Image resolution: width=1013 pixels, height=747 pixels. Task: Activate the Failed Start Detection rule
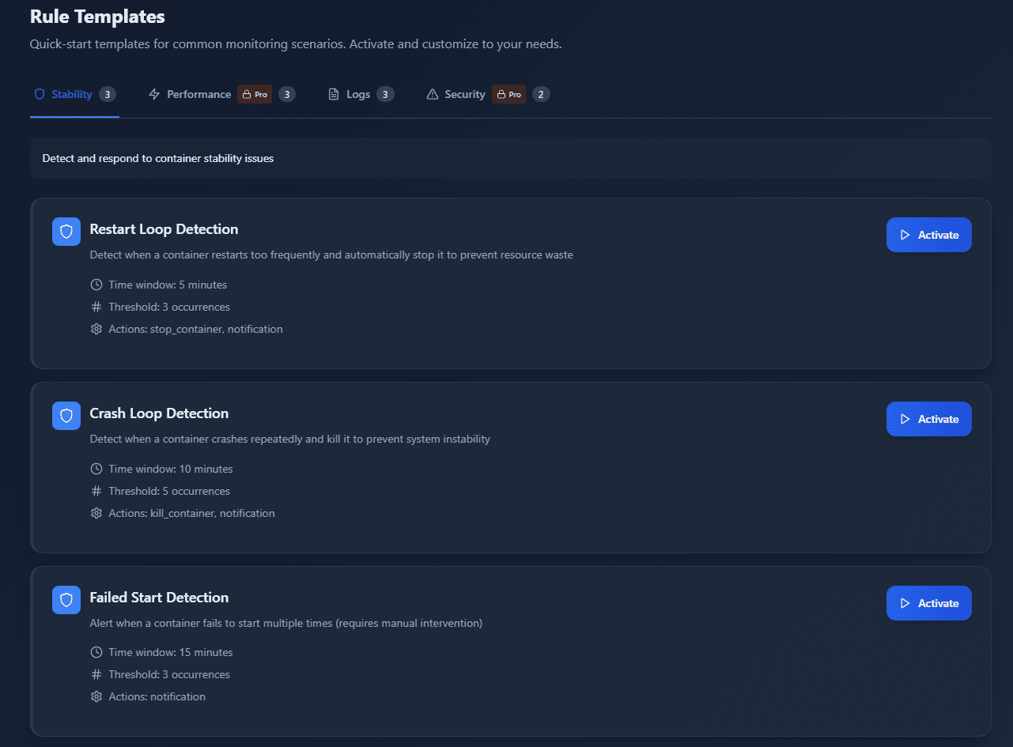(x=928, y=602)
